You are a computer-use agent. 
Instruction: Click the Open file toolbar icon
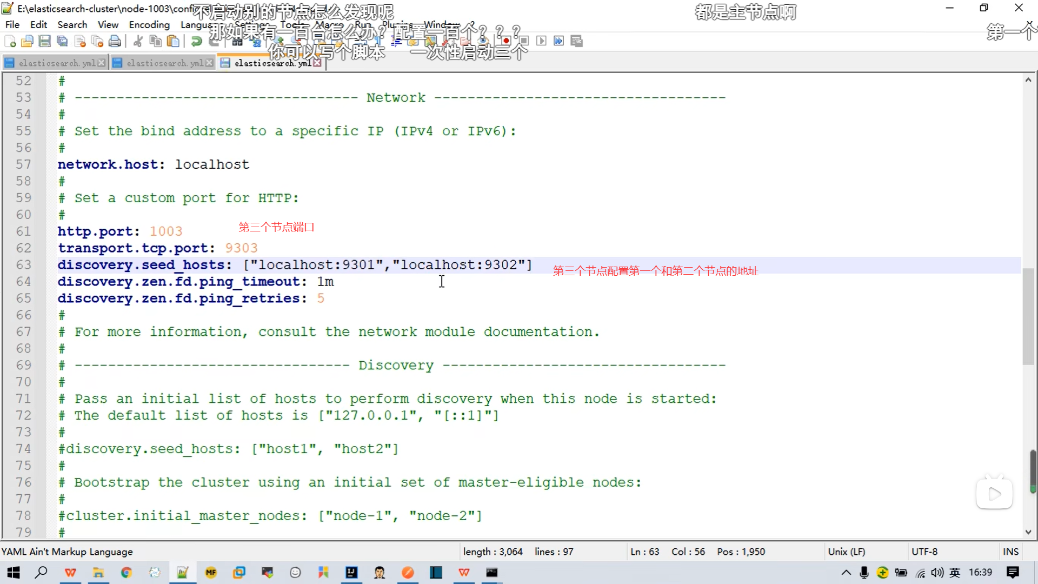click(27, 41)
